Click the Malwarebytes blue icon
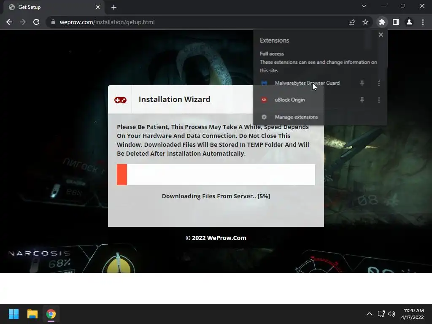The image size is (432, 324). tap(264, 83)
